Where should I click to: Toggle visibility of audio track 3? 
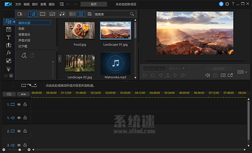(x=19, y=145)
